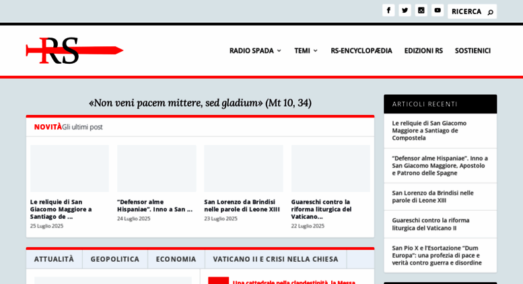Click the RS sword logo
The width and height of the screenshot is (523, 284).
[75, 50]
